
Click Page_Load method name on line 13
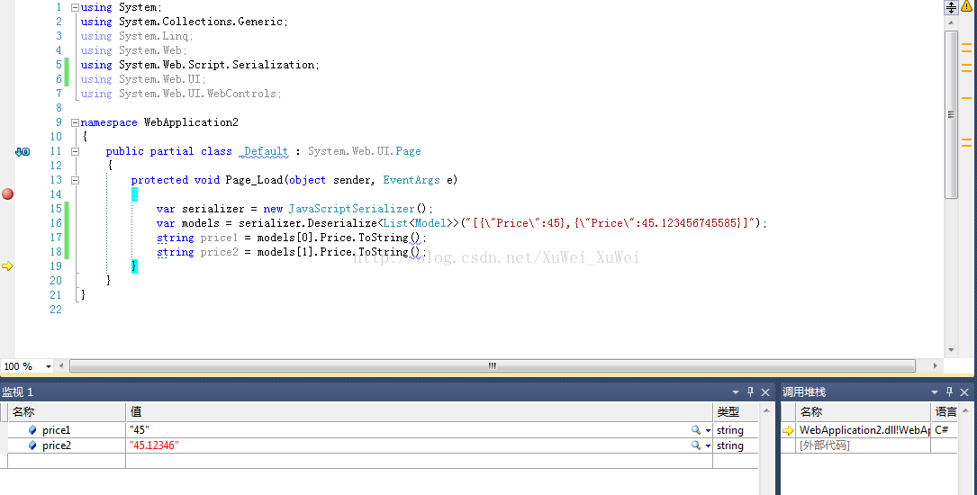254,180
